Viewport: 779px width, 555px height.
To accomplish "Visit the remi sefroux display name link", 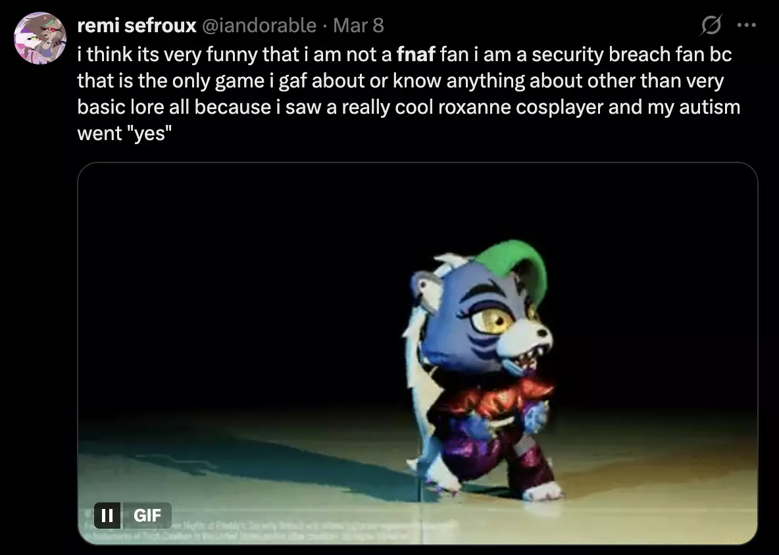I will [x=137, y=26].
